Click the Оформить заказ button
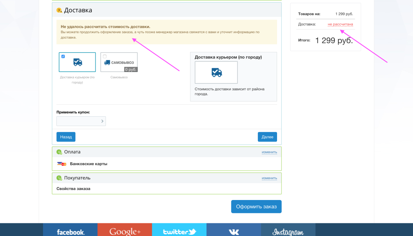413x236 pixels. tap(256, 206)
